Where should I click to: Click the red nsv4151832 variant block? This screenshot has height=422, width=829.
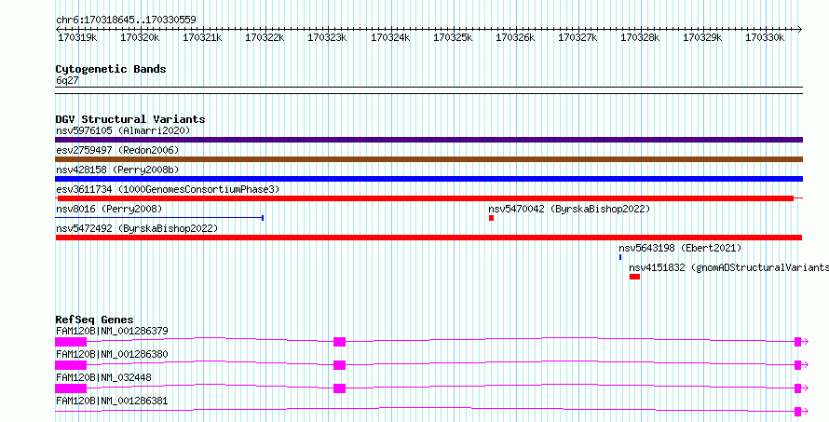pyautogui.click(x=634, y=277)
